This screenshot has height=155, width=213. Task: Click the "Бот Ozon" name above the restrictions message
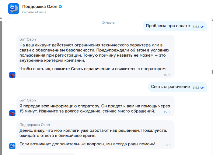click(28, 40)
